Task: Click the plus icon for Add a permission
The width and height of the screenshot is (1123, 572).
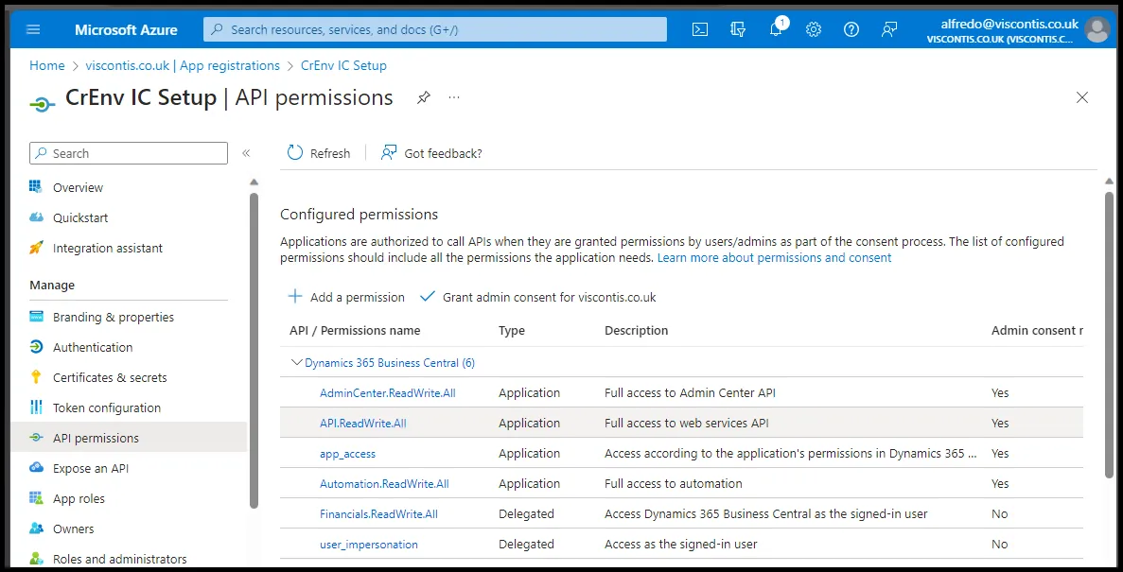Action: 294,296
